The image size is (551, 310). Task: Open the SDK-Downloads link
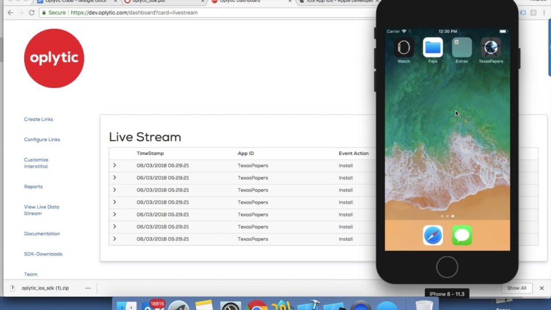pos(43,254)
